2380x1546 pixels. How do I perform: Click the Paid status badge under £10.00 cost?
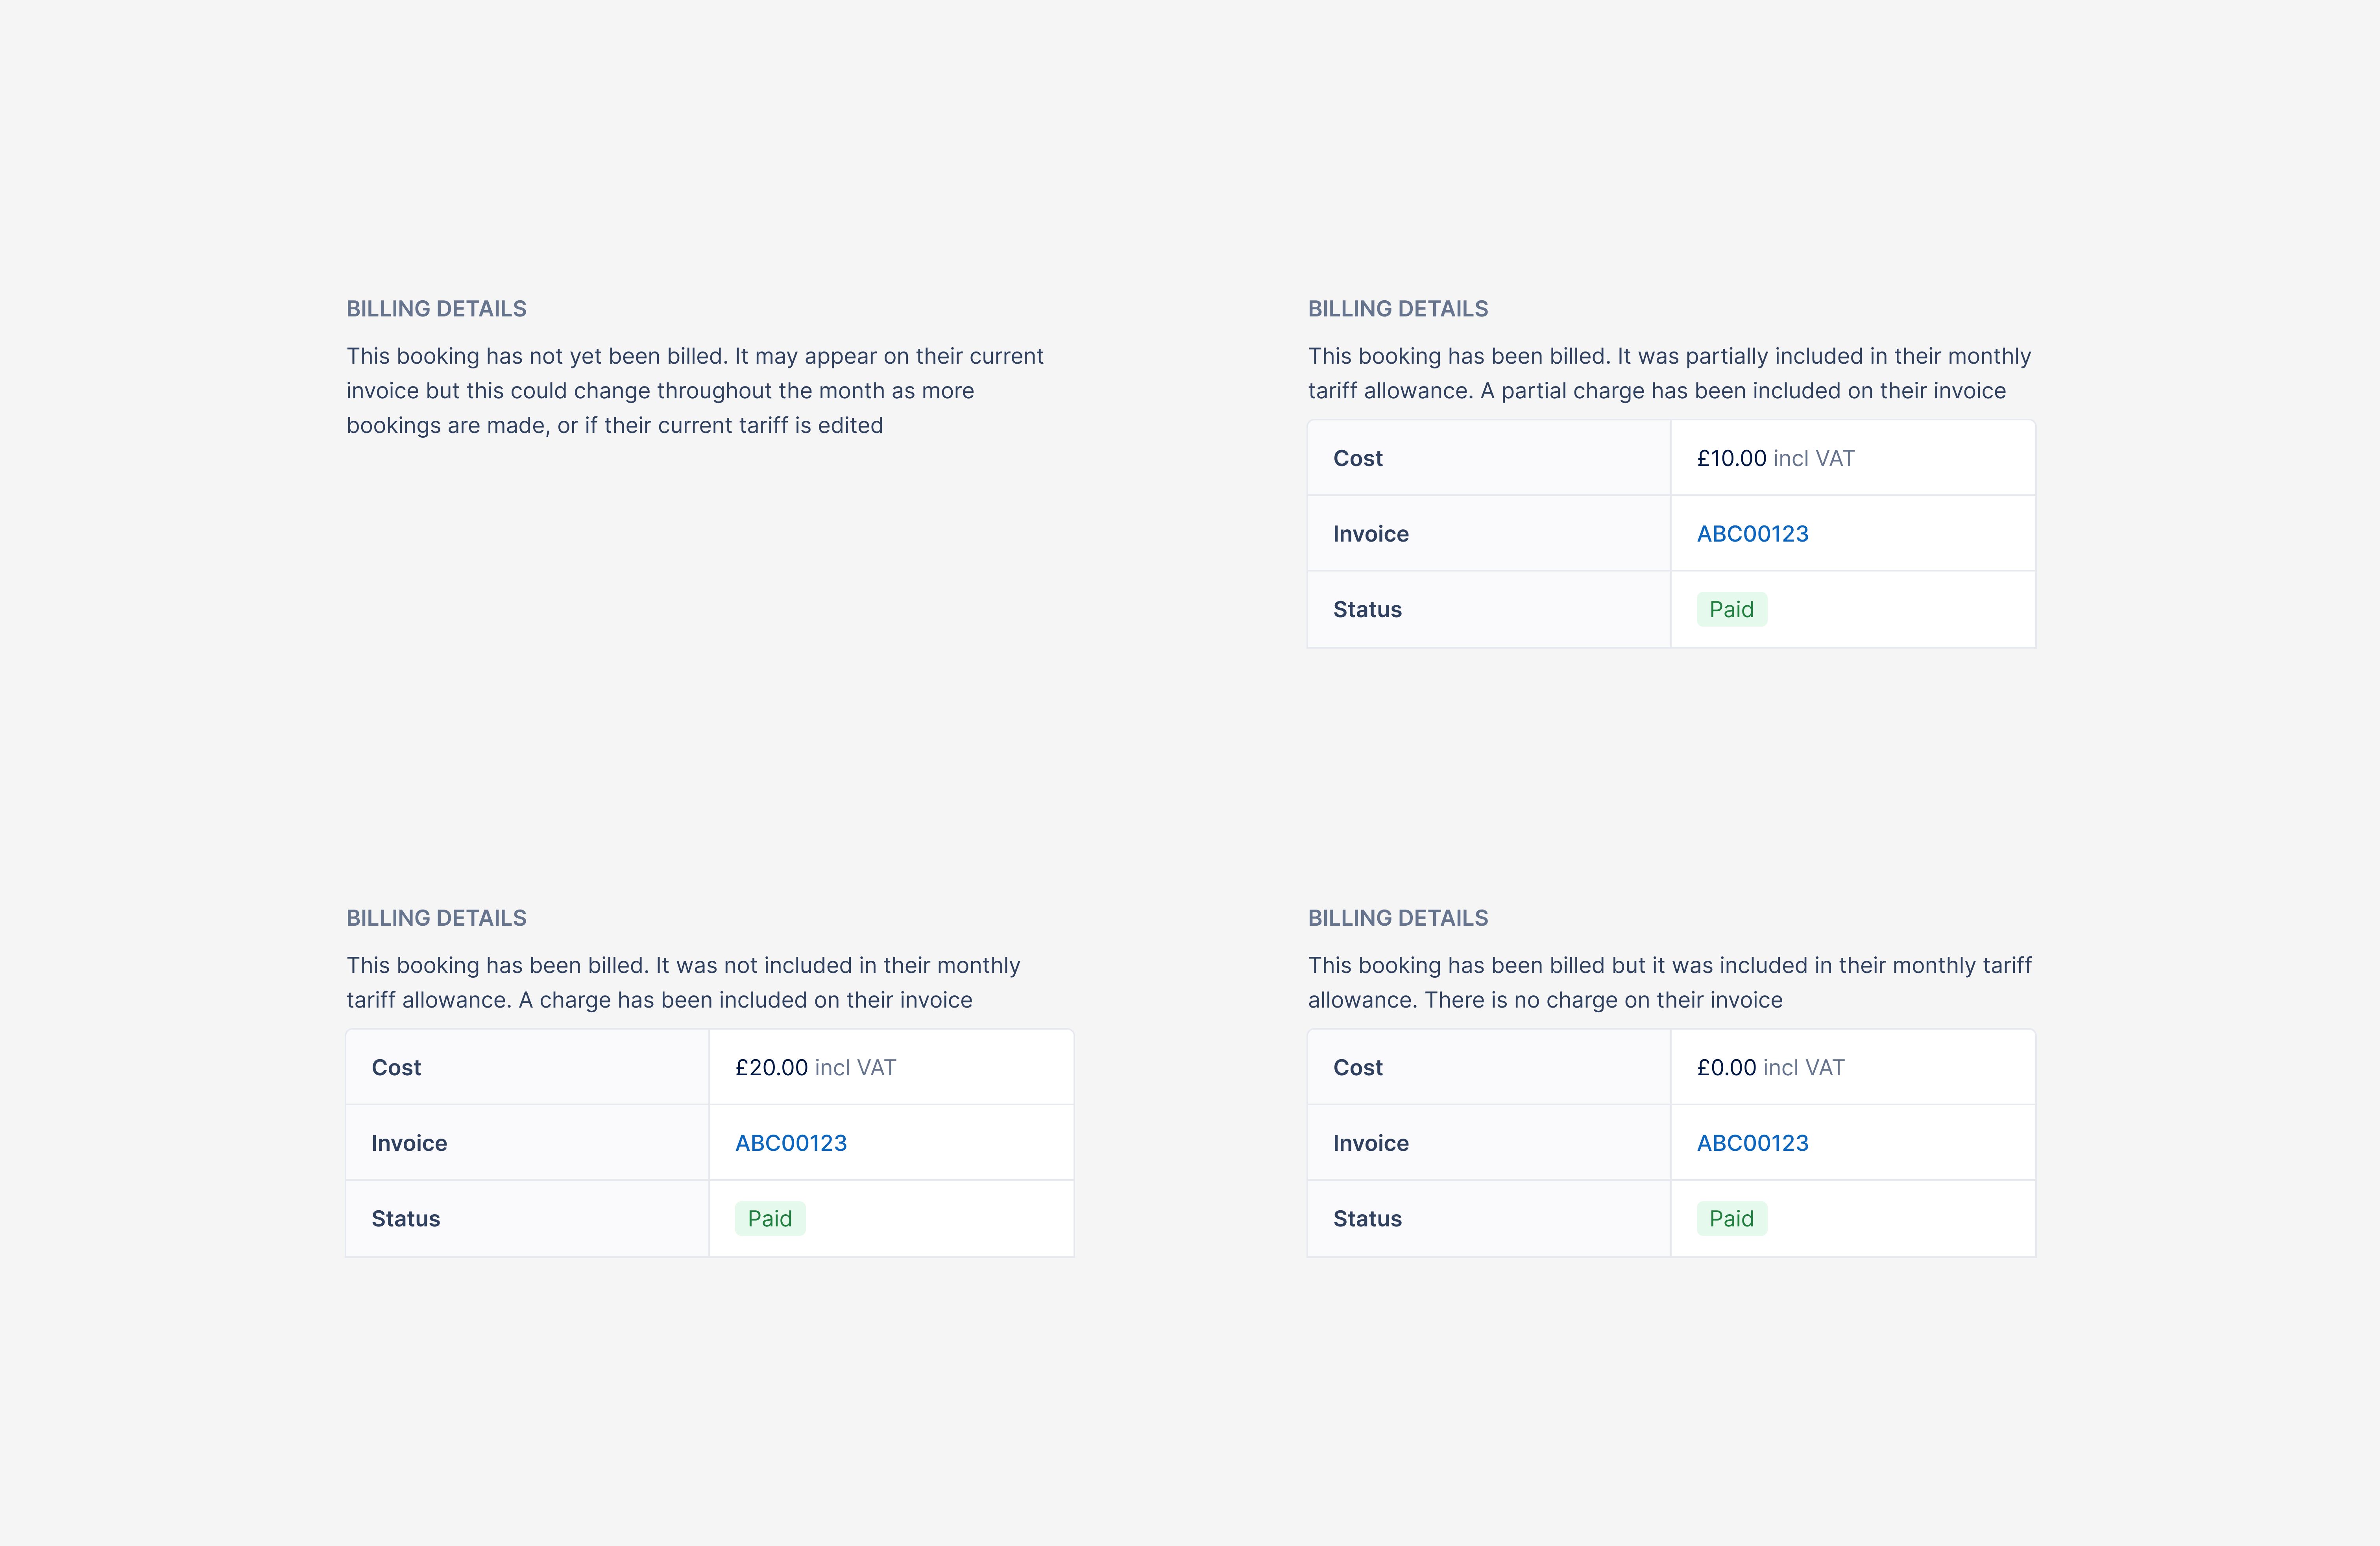(1731, 609)
